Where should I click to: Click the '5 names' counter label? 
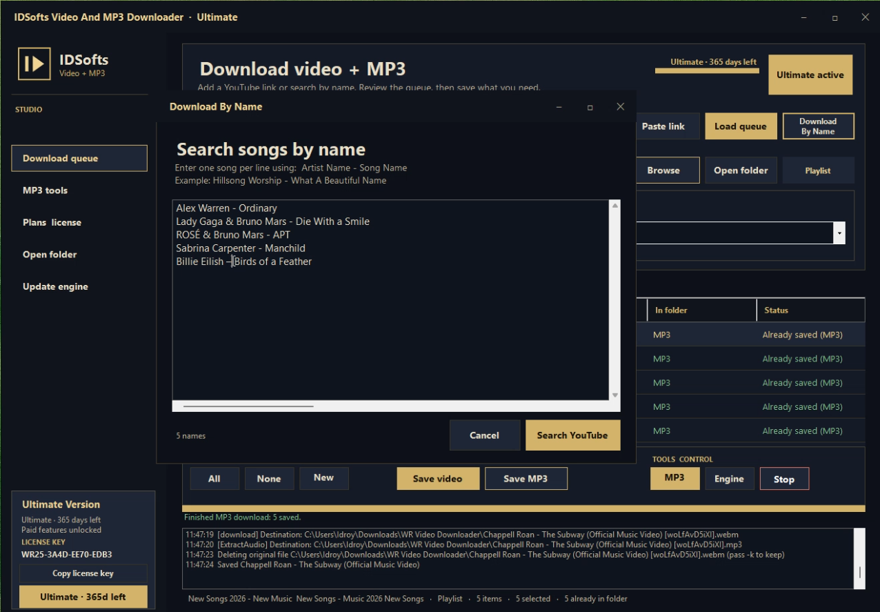(x=190, y=436)
